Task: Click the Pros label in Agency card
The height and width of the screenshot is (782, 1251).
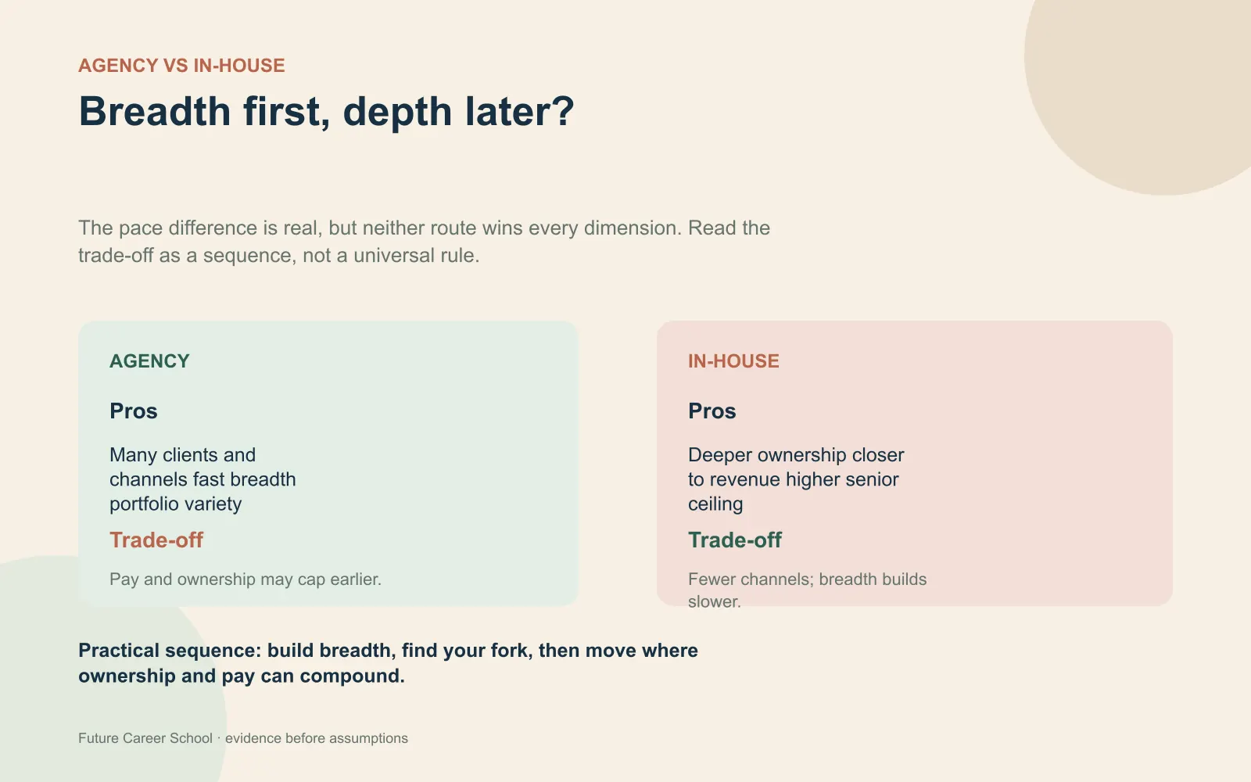Action: [134, 411]
